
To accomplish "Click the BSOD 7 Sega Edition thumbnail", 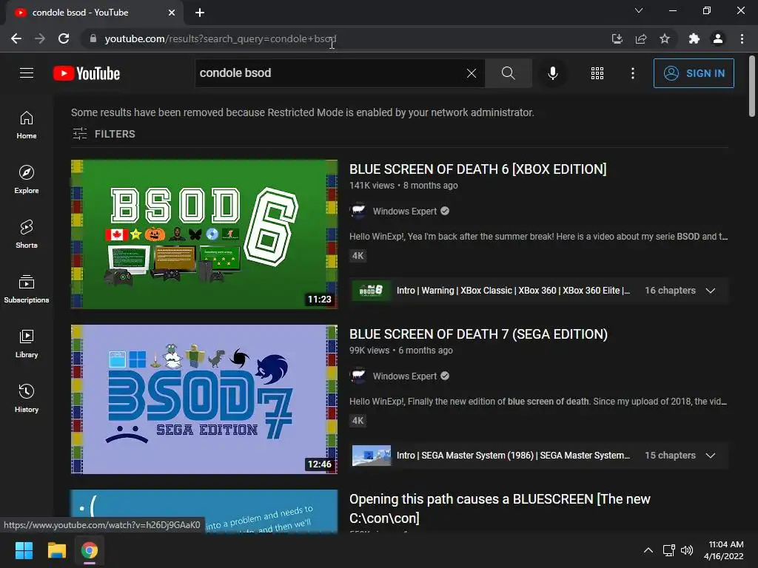I will (x=204, y=399).
